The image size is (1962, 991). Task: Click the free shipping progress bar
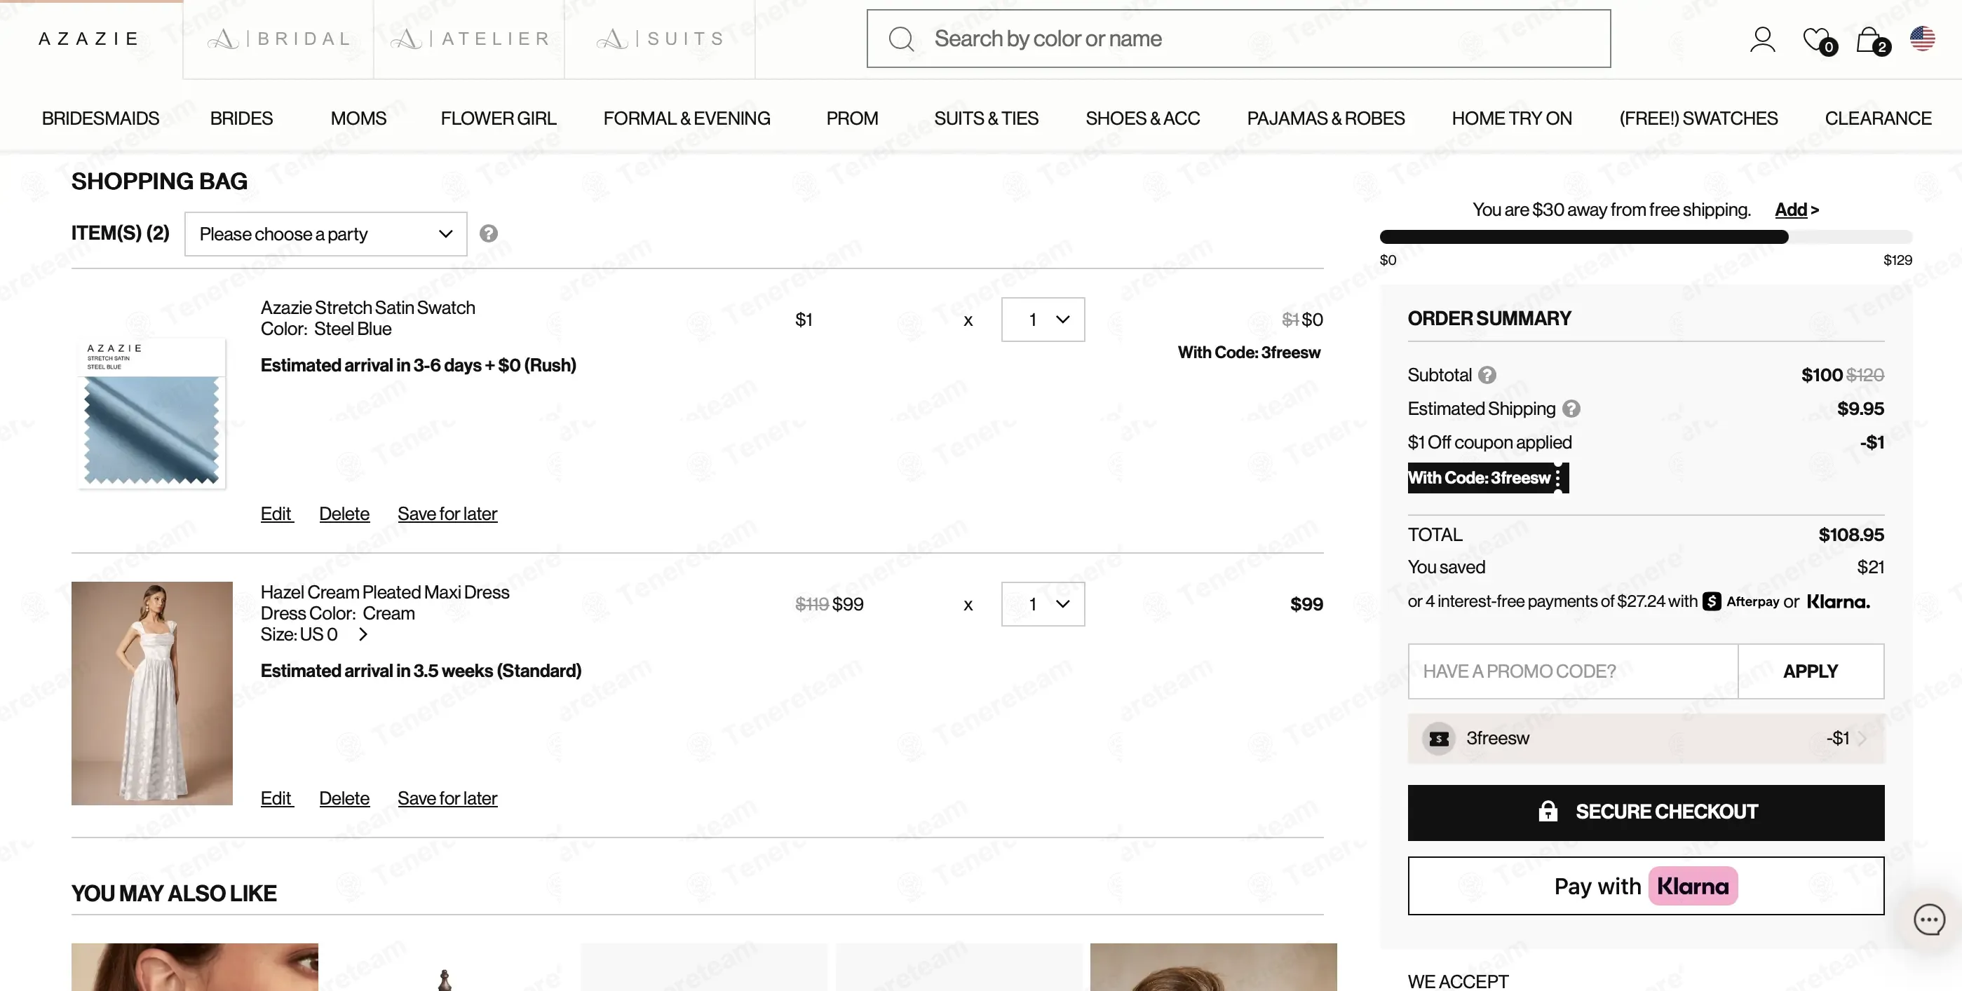point(1646,237)
